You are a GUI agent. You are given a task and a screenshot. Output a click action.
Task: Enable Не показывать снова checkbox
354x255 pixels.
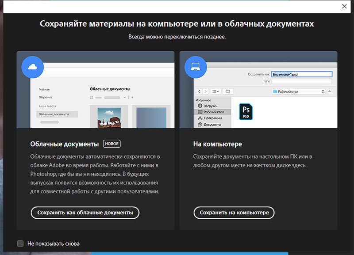point(20,244)
